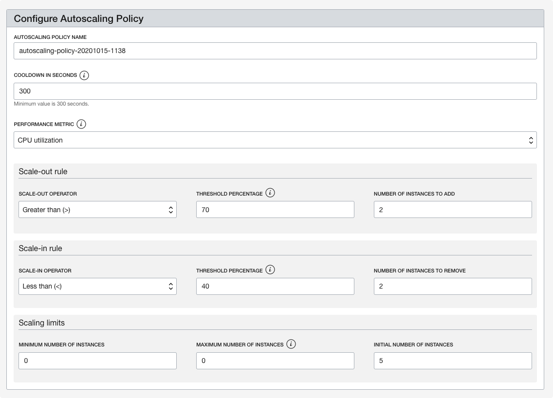Viewport: 553px width, 398px height.
Task: Click the Scale-out rule section heading
Action: click(x=43, y=171)
